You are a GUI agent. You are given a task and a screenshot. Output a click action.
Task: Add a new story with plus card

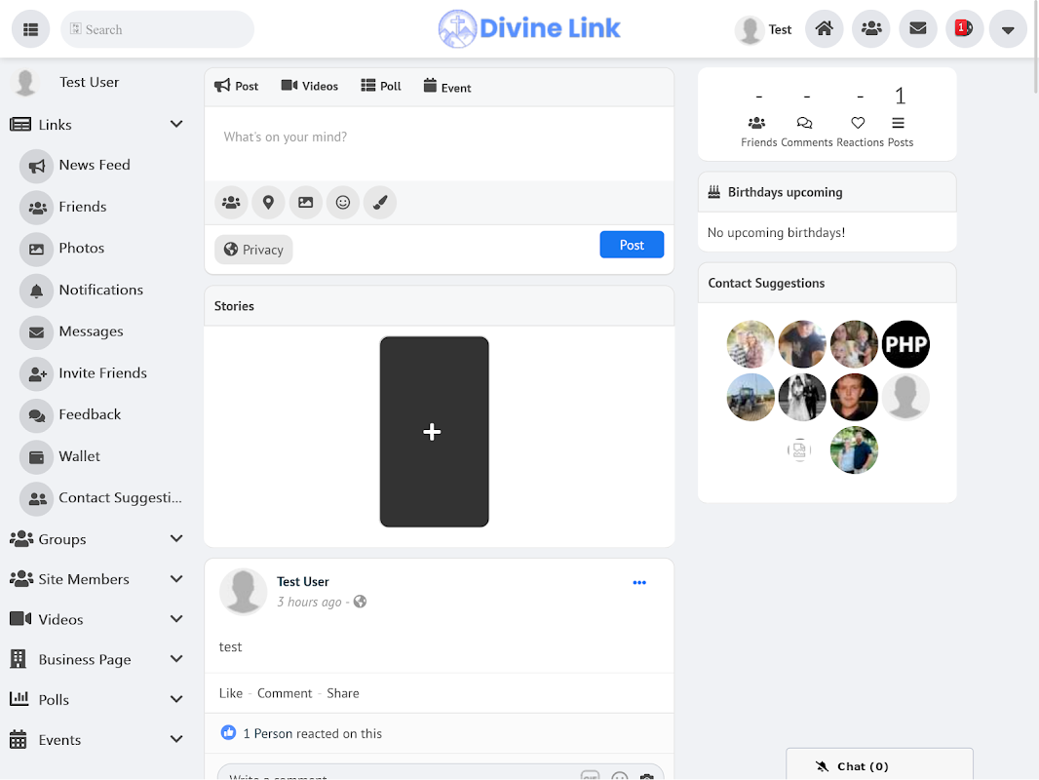point(434,431)
